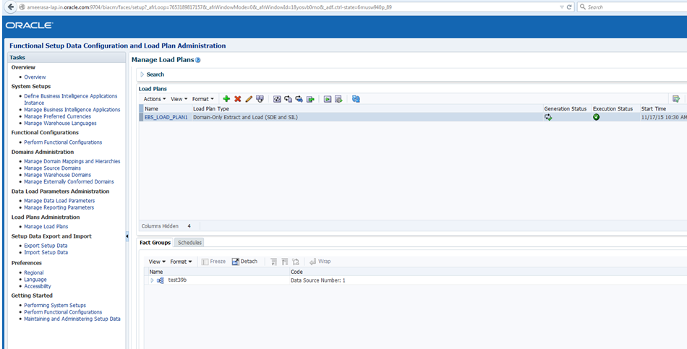Click the Duplicate load plan icon after the pencil
687x349 pixels.
tap(260, 99)
